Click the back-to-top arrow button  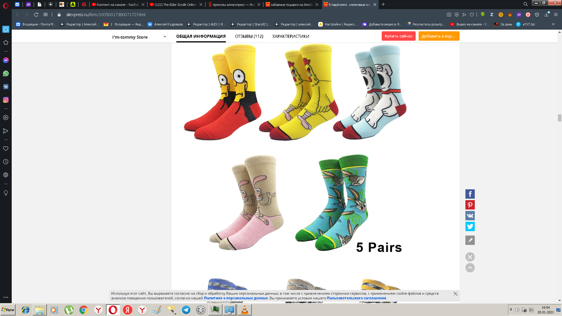(470, 267)
